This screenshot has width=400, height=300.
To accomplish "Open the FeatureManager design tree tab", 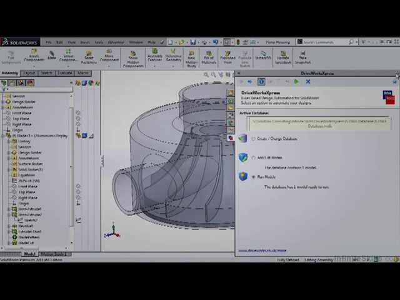I will [4, 82].
